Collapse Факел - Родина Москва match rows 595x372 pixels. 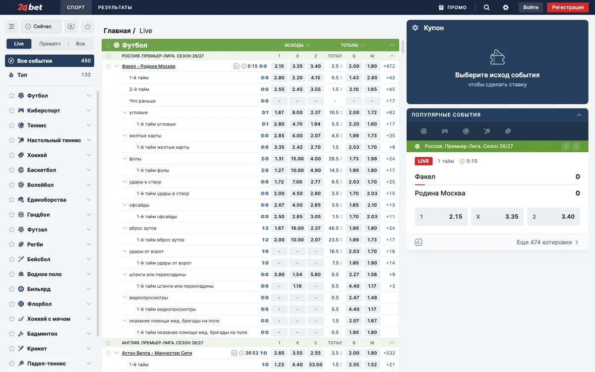pos(117,66)
